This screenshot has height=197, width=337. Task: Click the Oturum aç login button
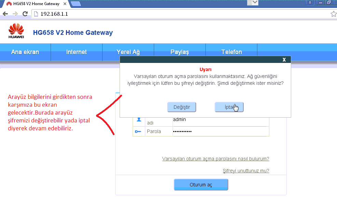[201, 185]
